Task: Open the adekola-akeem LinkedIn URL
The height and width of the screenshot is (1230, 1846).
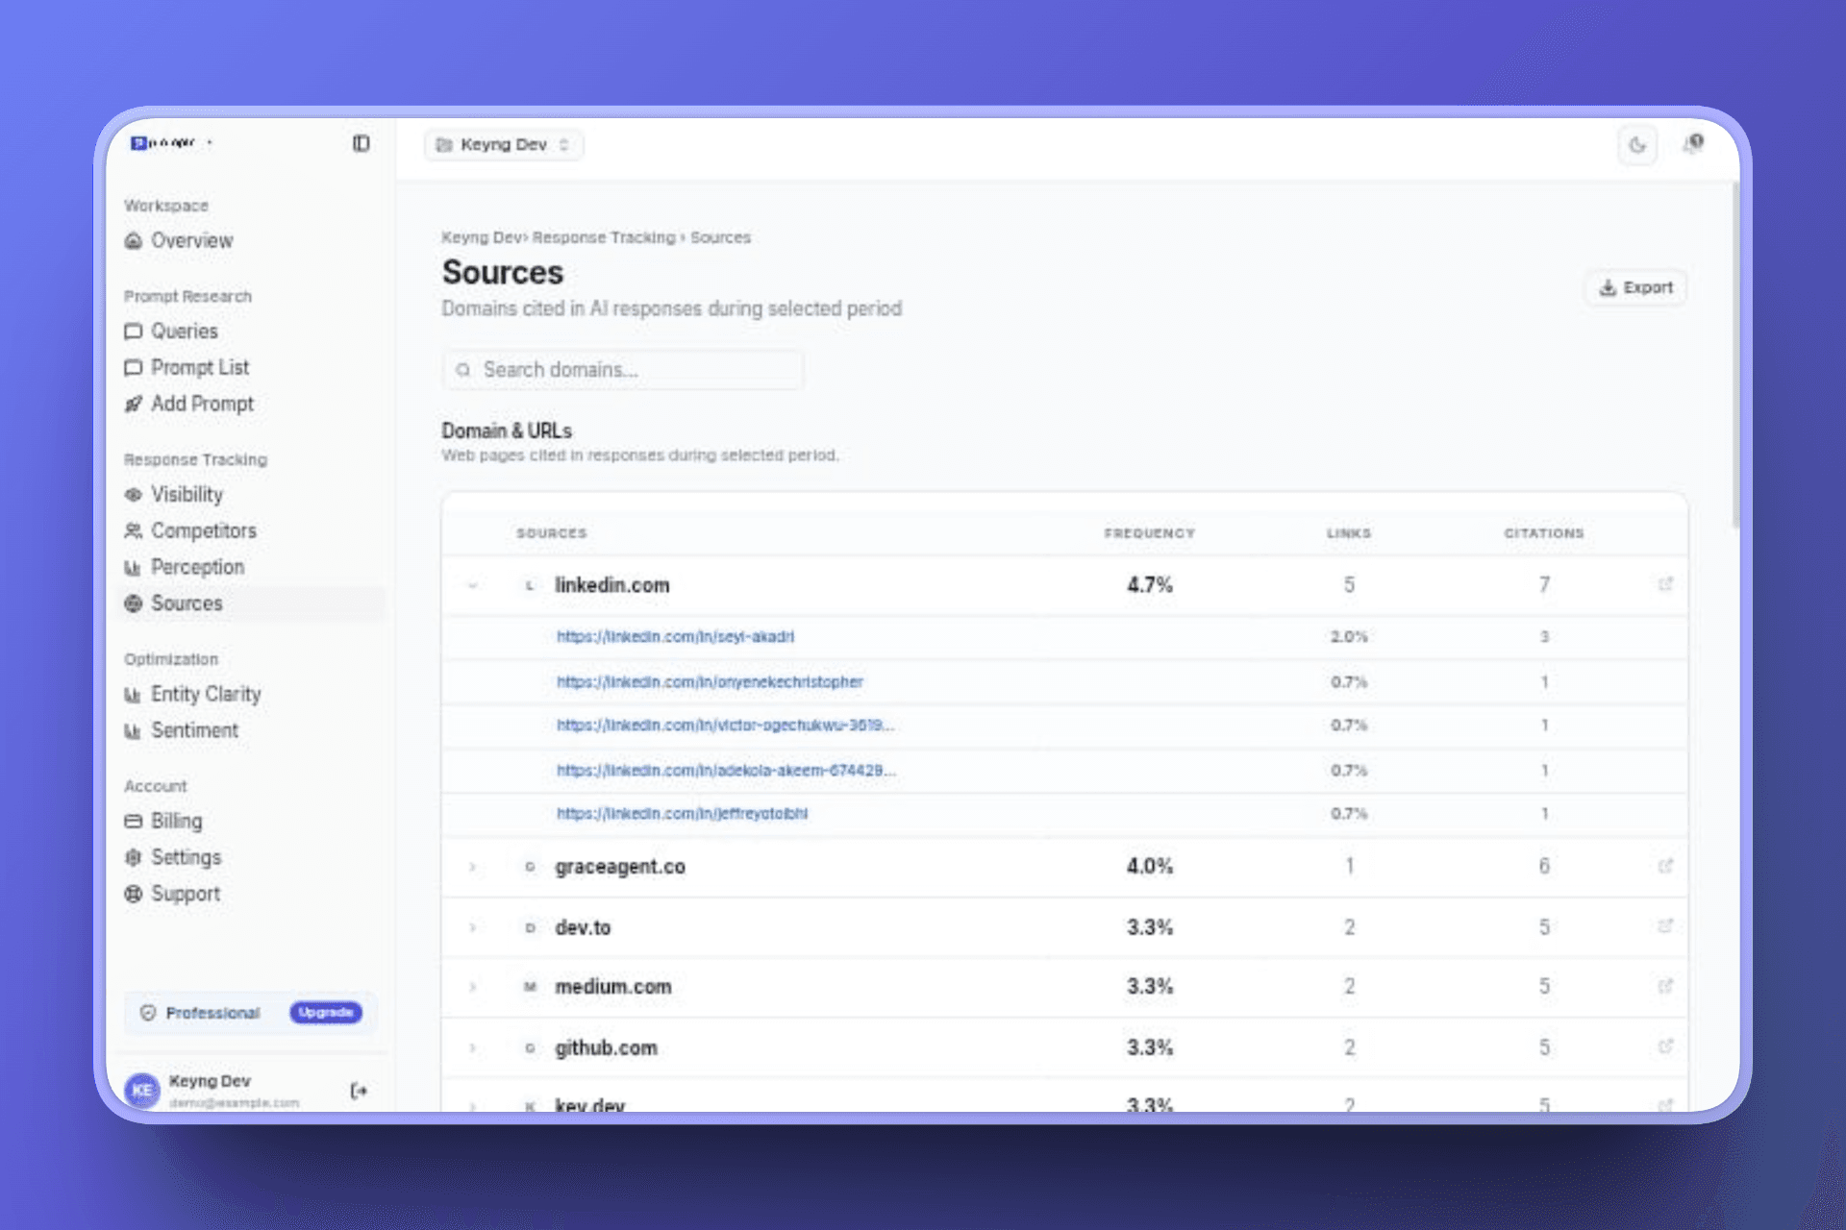Action: [726, 771]
